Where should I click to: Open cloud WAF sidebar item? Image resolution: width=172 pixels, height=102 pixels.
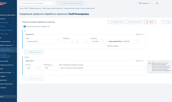[4, 61]
